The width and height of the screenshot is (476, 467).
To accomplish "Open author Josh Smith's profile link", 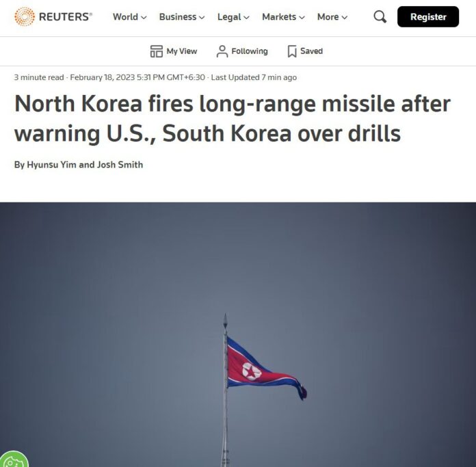I will tap(120, 165).
